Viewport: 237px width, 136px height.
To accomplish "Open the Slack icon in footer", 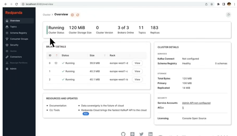I will pos(132,134).
